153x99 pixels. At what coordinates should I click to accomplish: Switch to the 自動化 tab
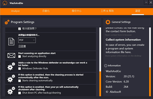[46, 11]
